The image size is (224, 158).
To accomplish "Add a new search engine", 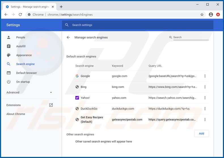I will 201,133.
